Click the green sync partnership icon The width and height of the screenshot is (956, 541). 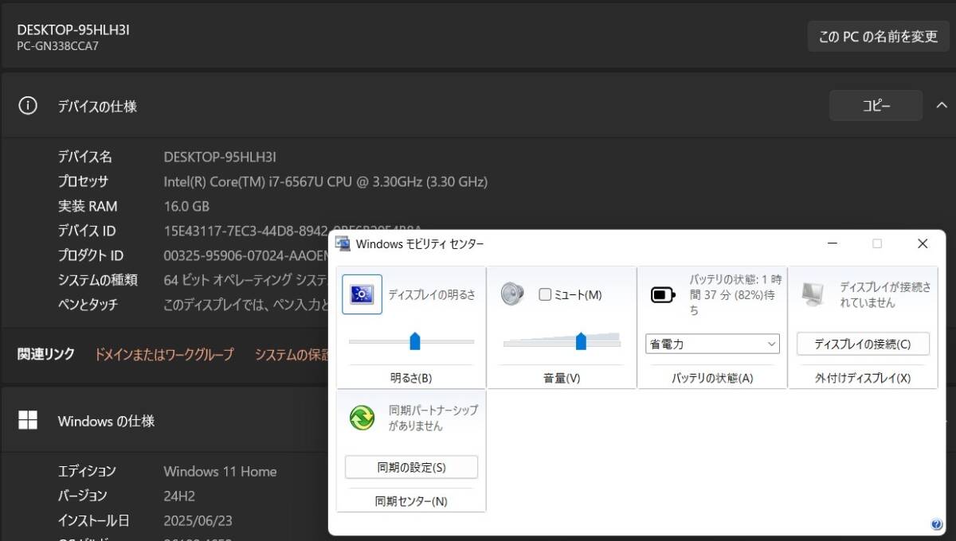(362, 417)
